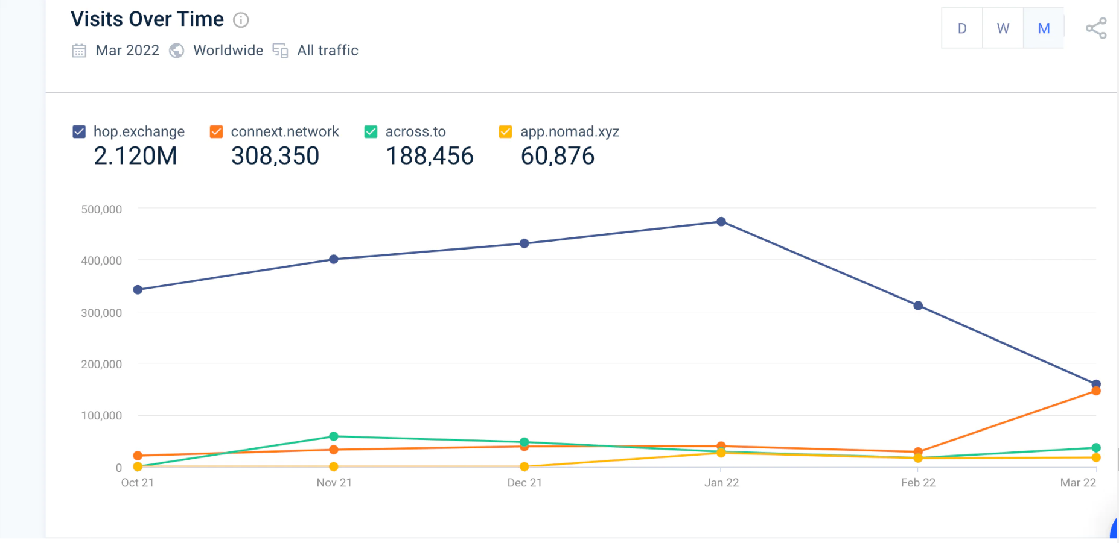Uncheck the hop.exchange checkbox
1119x543 pixels.
pyautogui.click(x=79, y=131)
